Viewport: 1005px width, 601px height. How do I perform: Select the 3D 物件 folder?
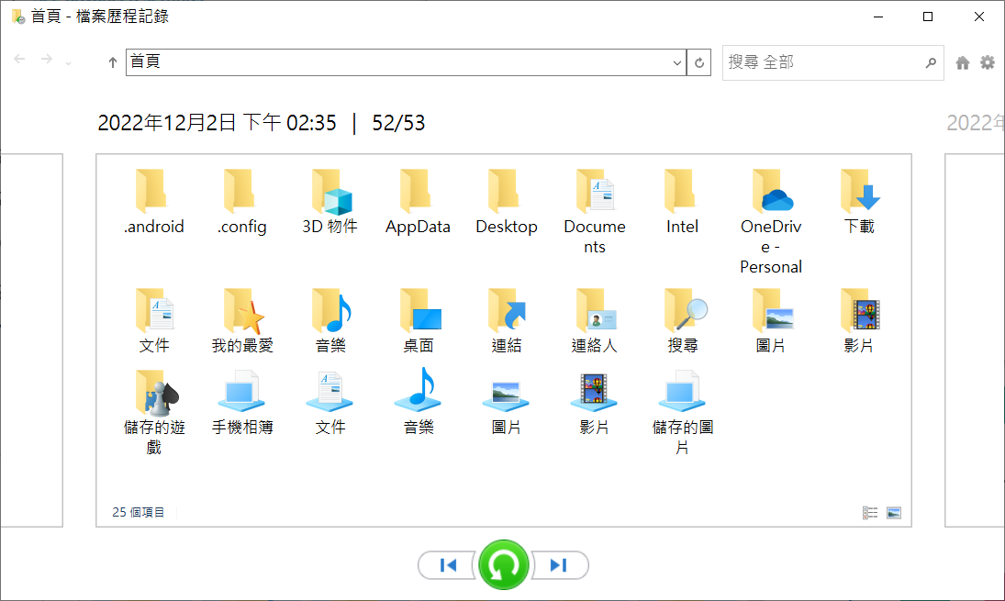pyautogui.click(x=329, y=202)
